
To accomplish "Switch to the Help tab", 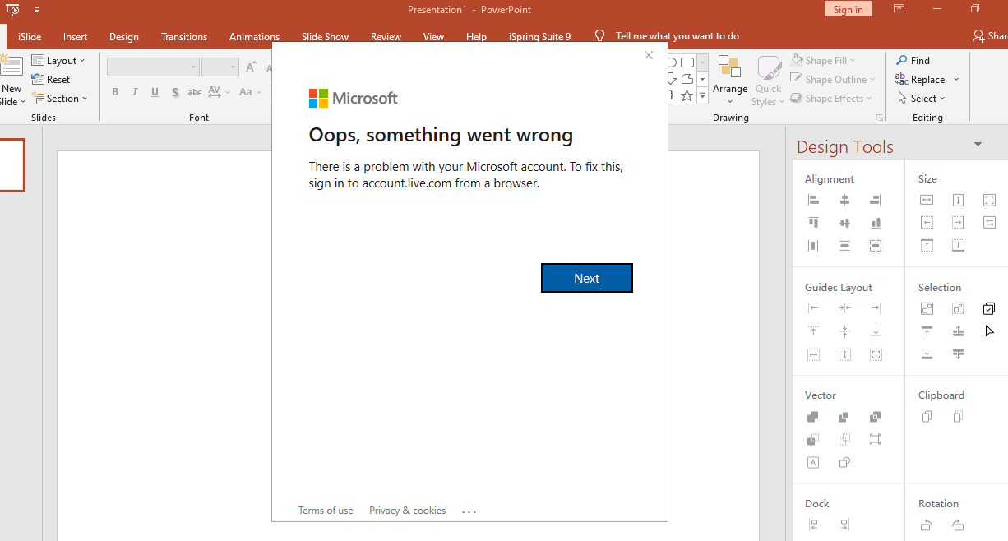I will (476, 36).
